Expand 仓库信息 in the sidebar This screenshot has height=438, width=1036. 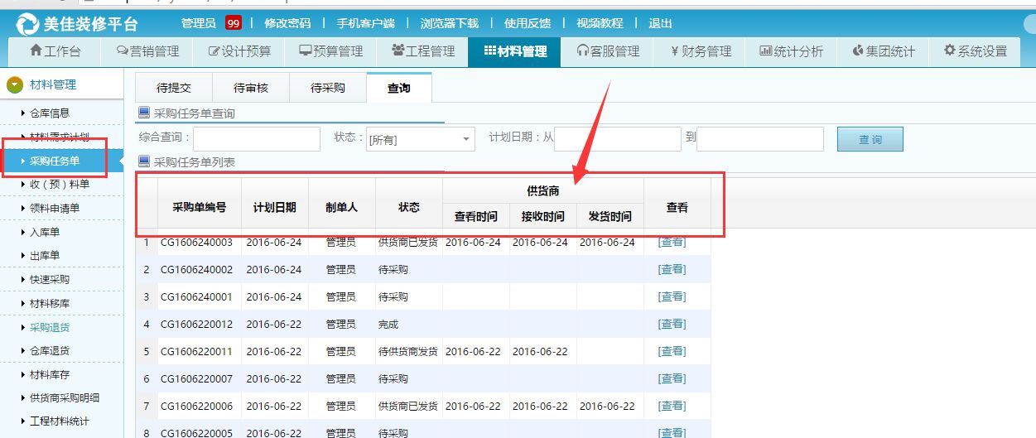(x=50, y=113)
